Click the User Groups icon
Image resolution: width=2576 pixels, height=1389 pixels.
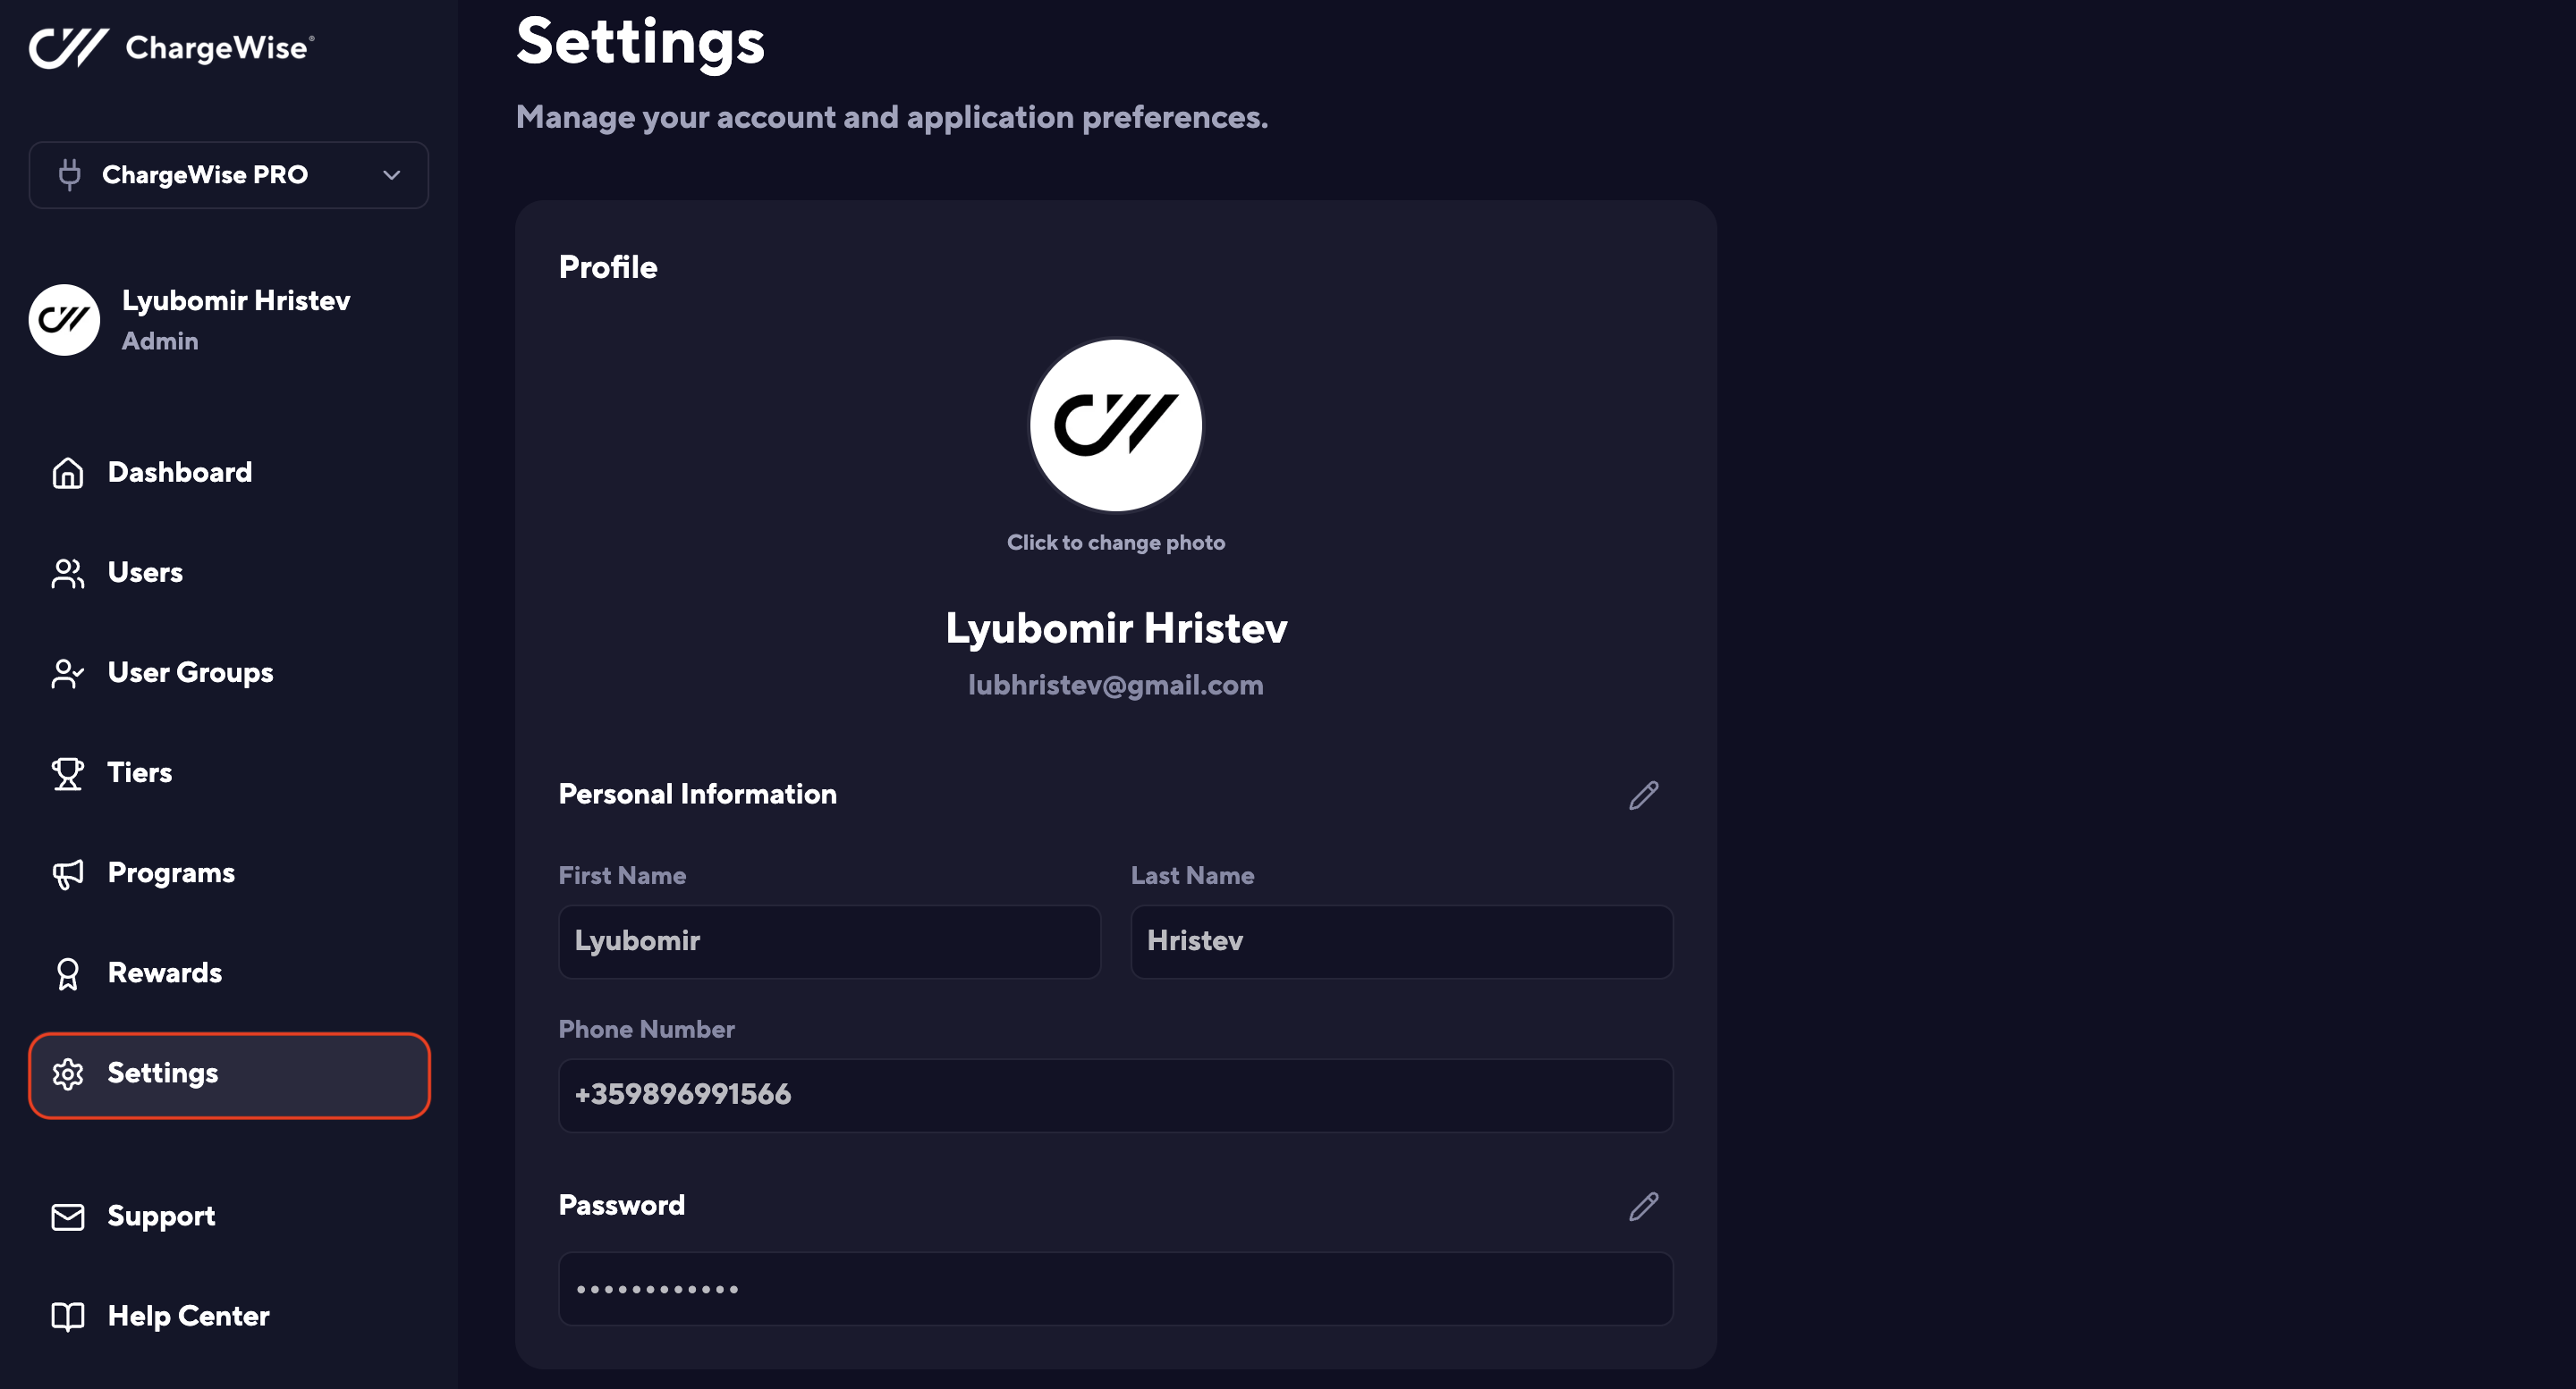68,674
